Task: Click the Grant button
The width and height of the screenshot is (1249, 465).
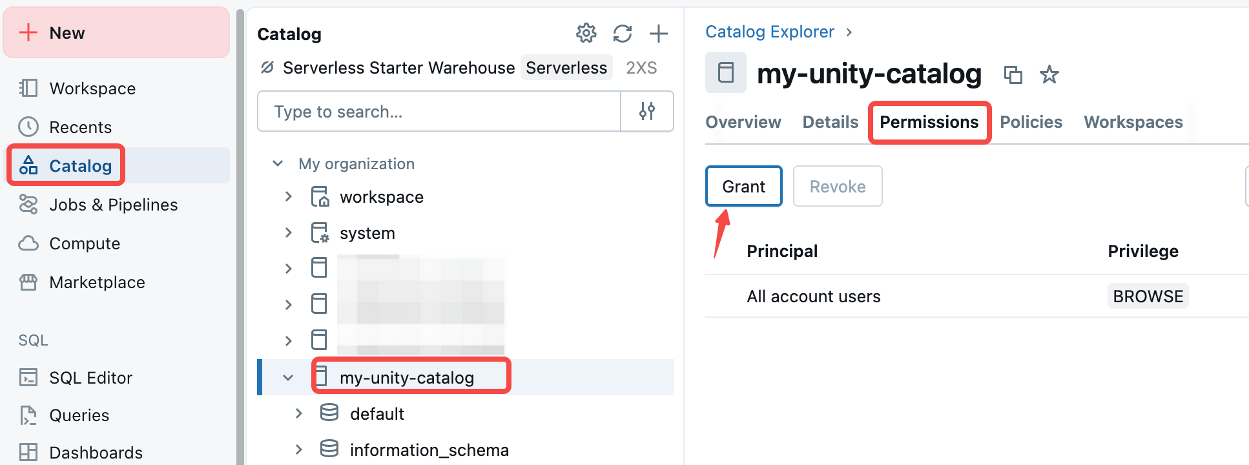Action: click(x=743, y=187)
